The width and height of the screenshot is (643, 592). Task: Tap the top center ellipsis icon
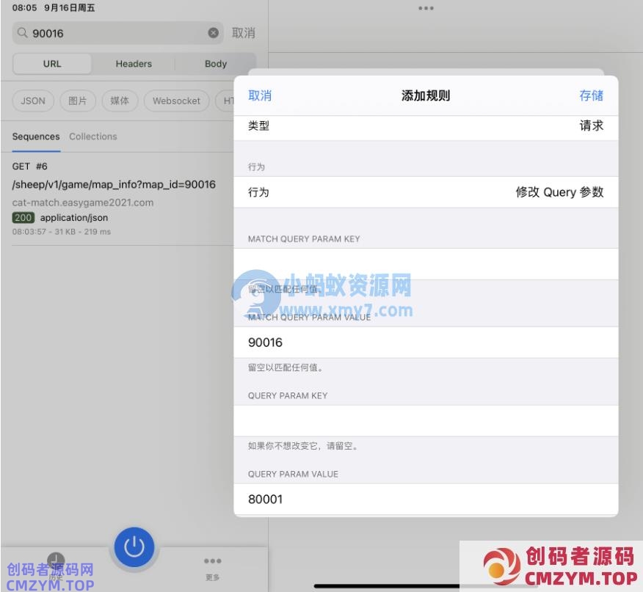426,8
